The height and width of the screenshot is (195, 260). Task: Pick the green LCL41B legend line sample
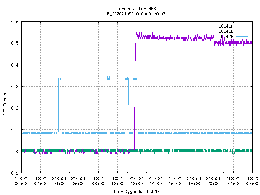click(242, 31)
